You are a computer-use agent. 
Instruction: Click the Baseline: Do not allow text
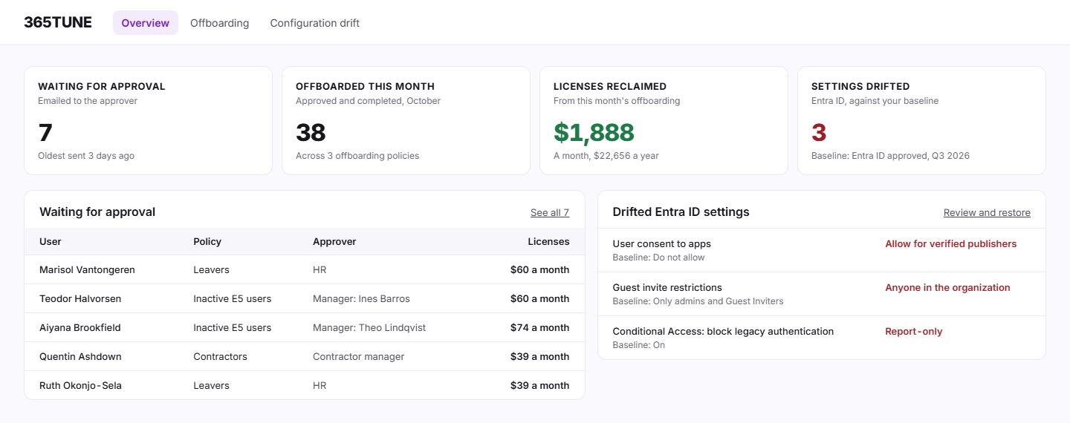[658, 258]
